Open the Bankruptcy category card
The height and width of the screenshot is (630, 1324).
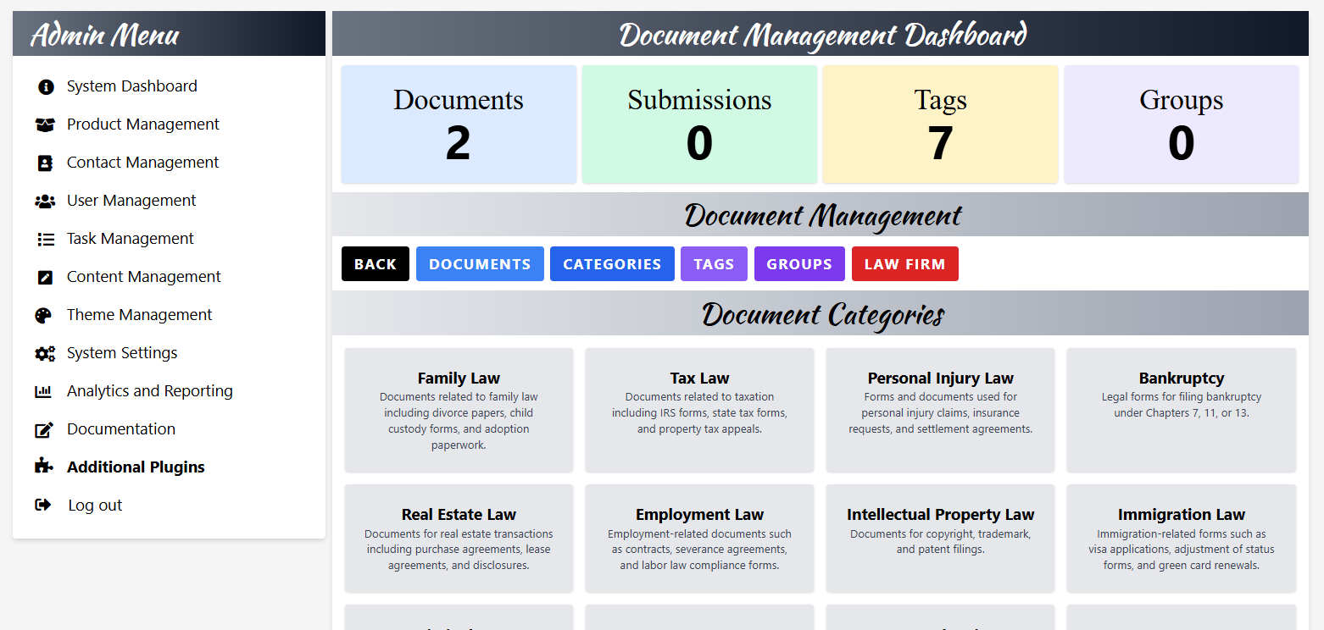1182,410
